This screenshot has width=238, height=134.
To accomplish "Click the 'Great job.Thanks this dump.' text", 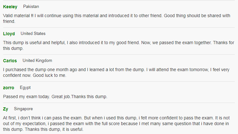I will [79, 97].
